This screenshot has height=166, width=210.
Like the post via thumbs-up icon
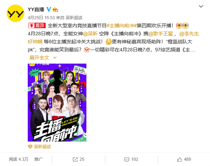179,159
